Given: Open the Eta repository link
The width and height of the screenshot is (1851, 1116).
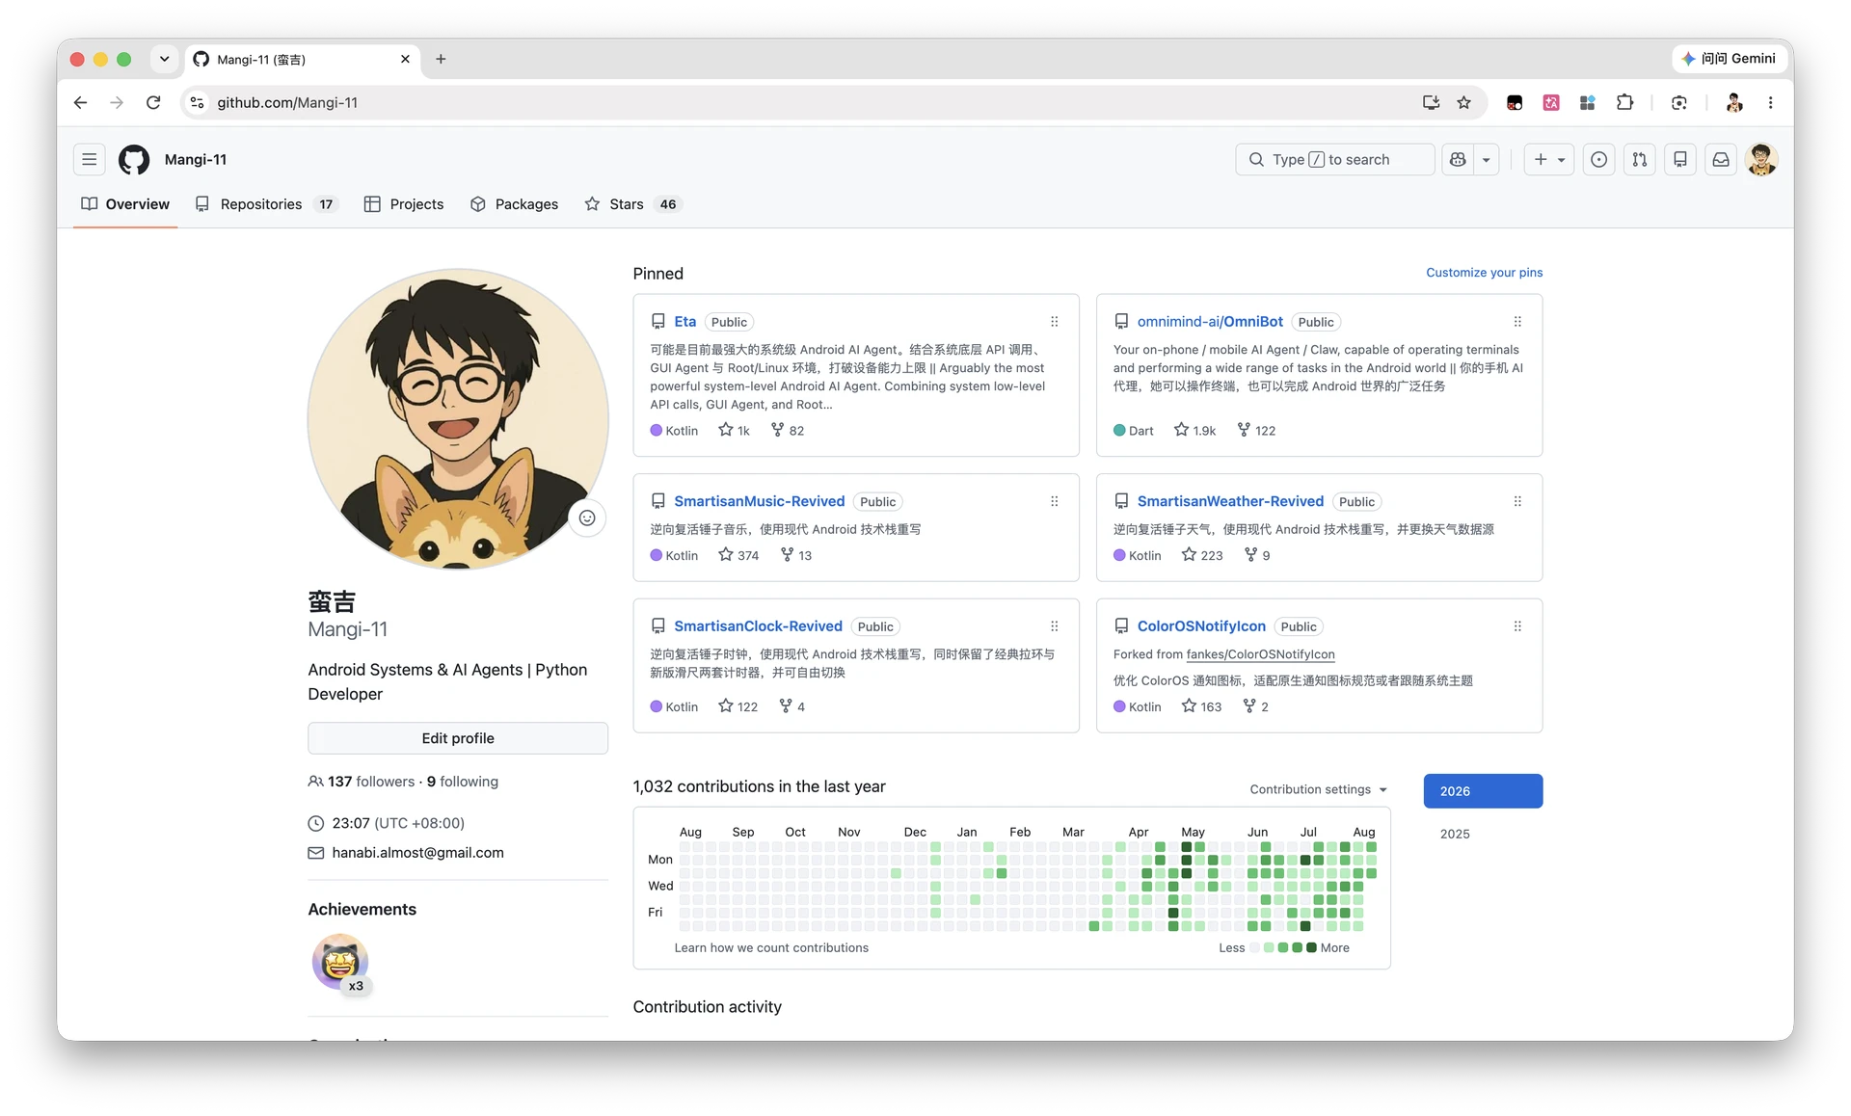Looking at the screenshot, I should click(x=685, y=322).
